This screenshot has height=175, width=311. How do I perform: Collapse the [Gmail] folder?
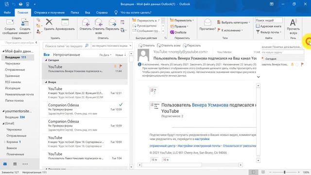click(3, 123)
